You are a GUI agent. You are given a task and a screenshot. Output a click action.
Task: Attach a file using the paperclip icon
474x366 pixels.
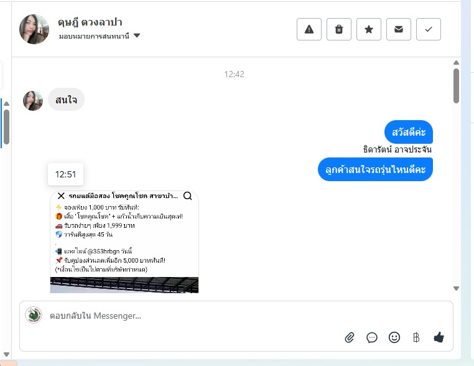pos(350,337)
